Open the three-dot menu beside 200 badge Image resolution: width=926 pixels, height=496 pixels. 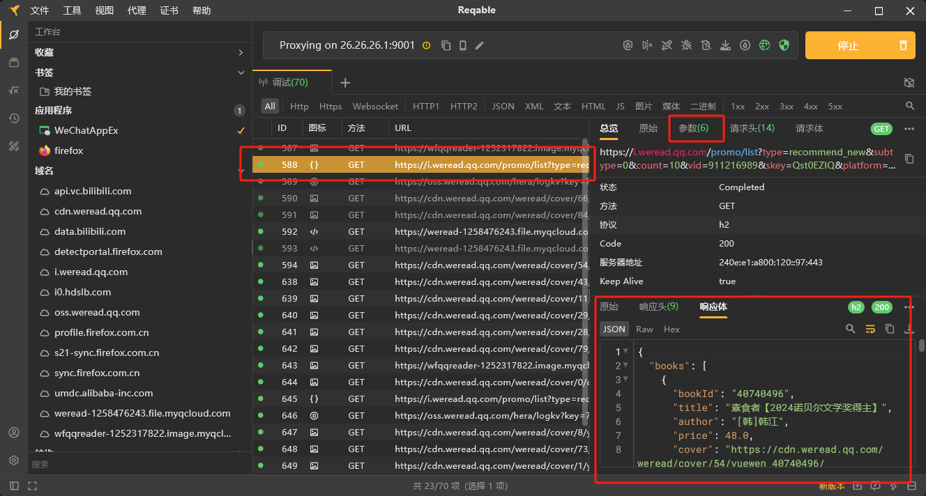point(909,307)
